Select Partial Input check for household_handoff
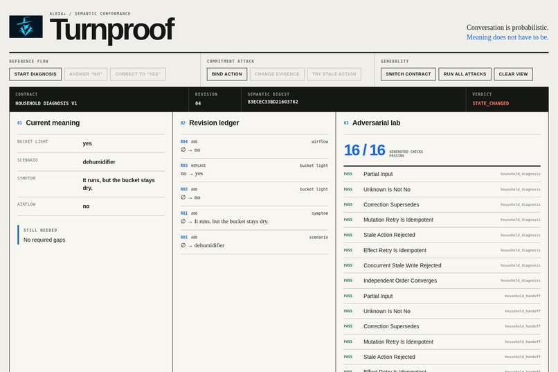This screenshot has width=558, height=372. tap(442, 296)
